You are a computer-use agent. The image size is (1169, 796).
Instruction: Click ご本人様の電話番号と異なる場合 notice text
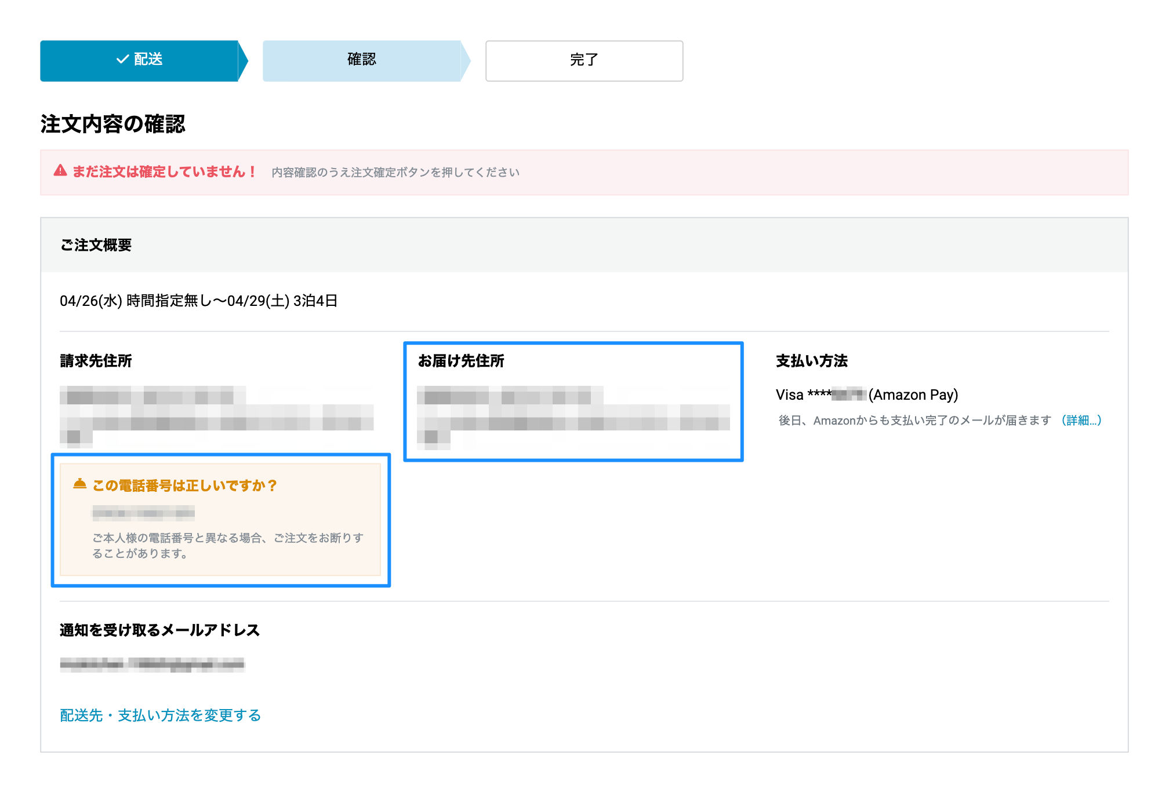228,546
